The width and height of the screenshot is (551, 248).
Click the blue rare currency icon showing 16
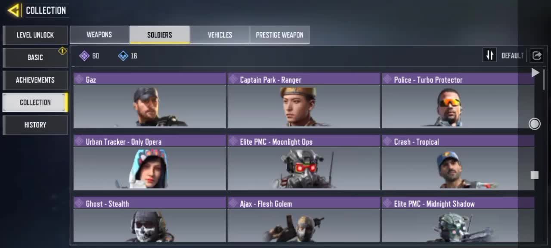coord(123,56)
